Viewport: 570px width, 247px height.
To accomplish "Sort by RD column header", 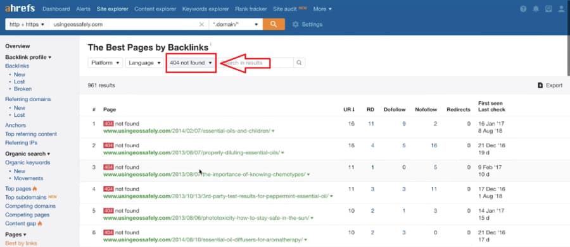I will (x=370, y=109).
